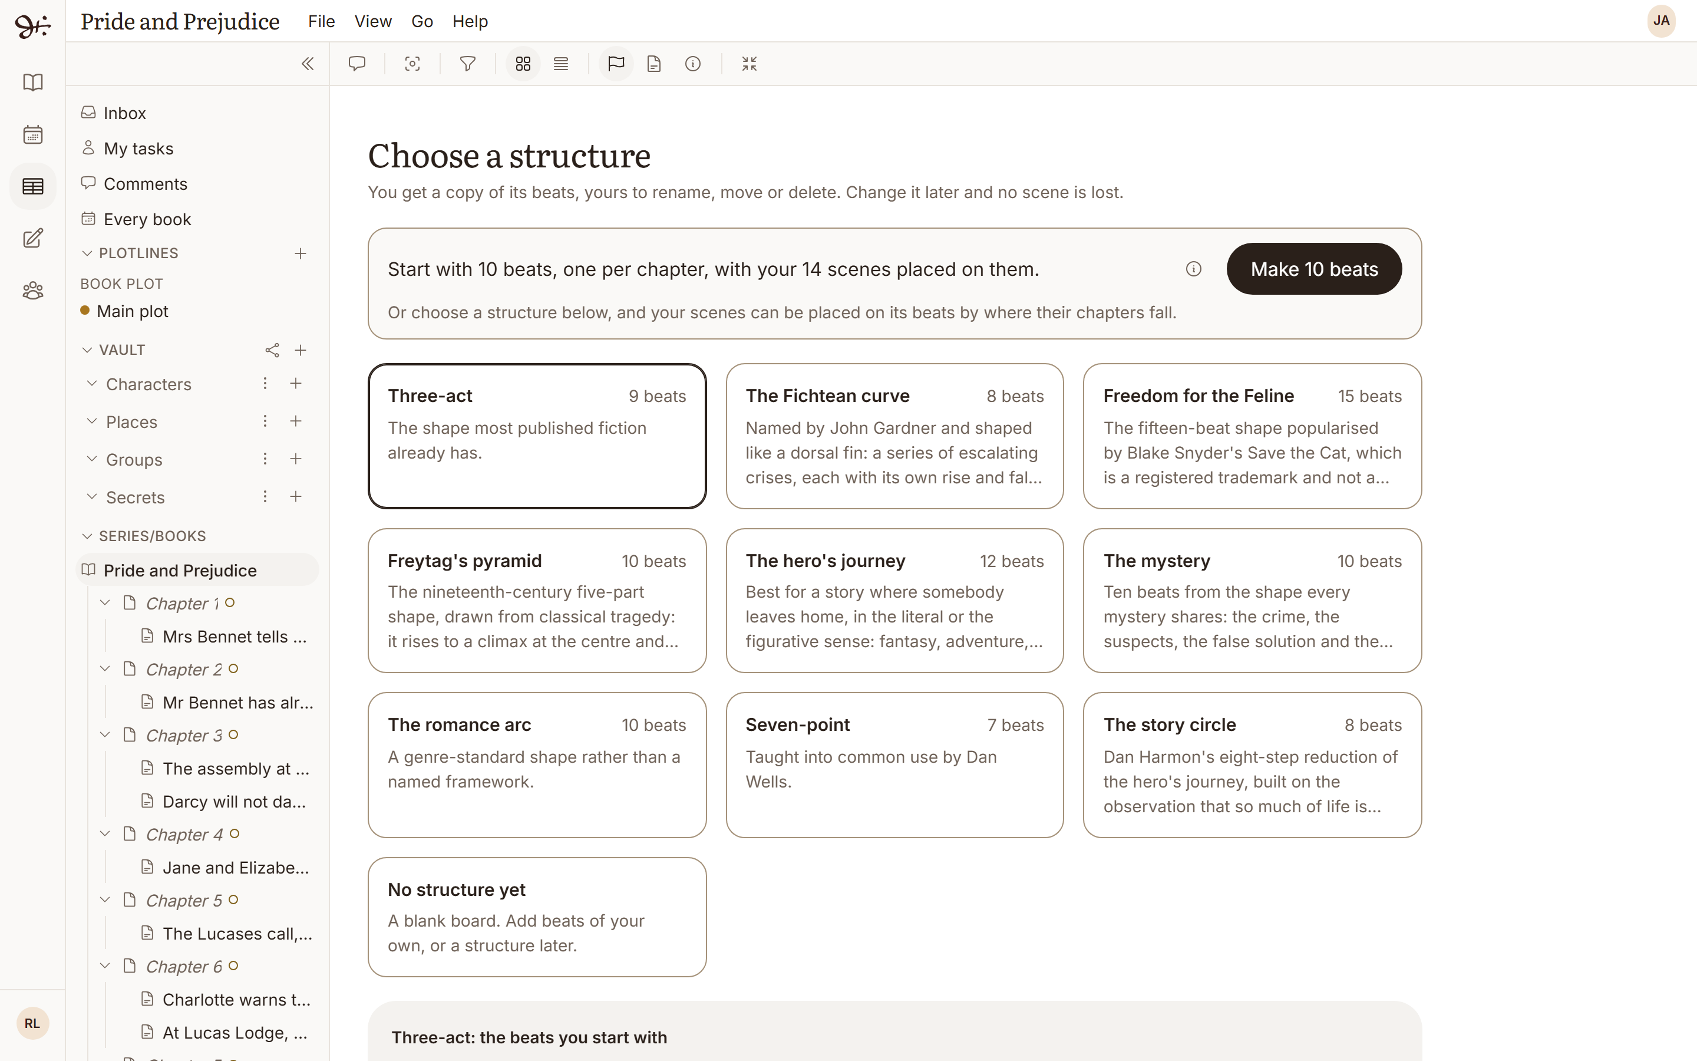
Task: Click the document page icon in toolbar
Action: click(x=654, y=64)
